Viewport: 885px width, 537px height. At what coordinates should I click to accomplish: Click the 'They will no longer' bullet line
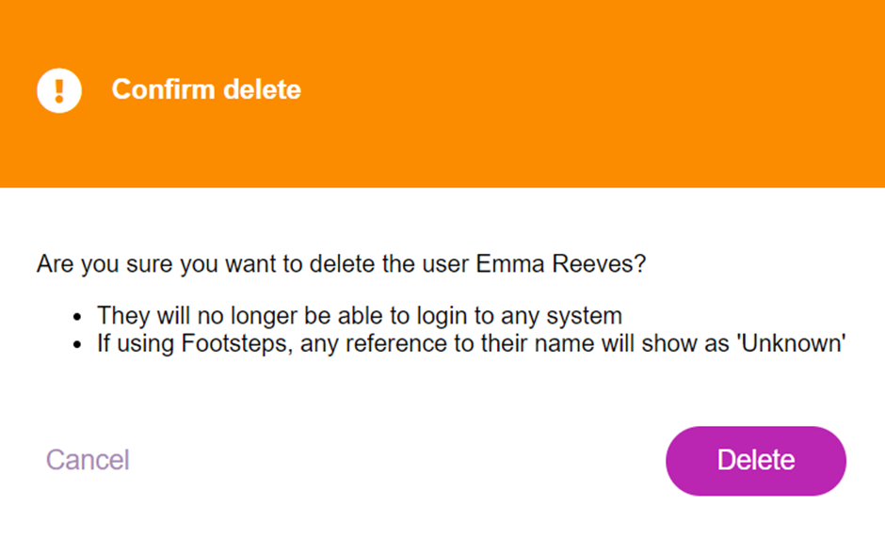pyautogui.click(x=360, y=315)
